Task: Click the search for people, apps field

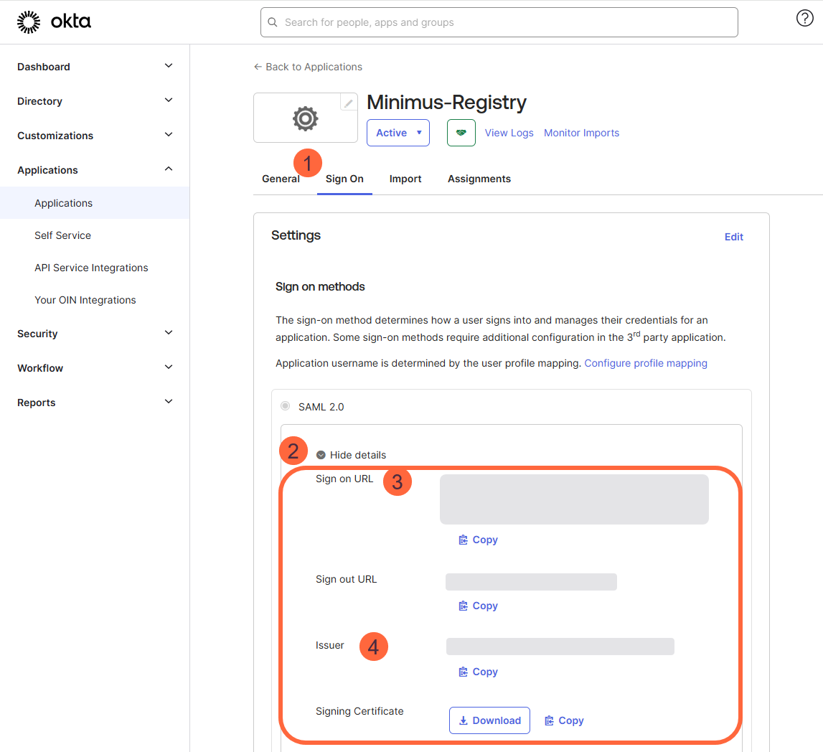Action: (499, 22)
